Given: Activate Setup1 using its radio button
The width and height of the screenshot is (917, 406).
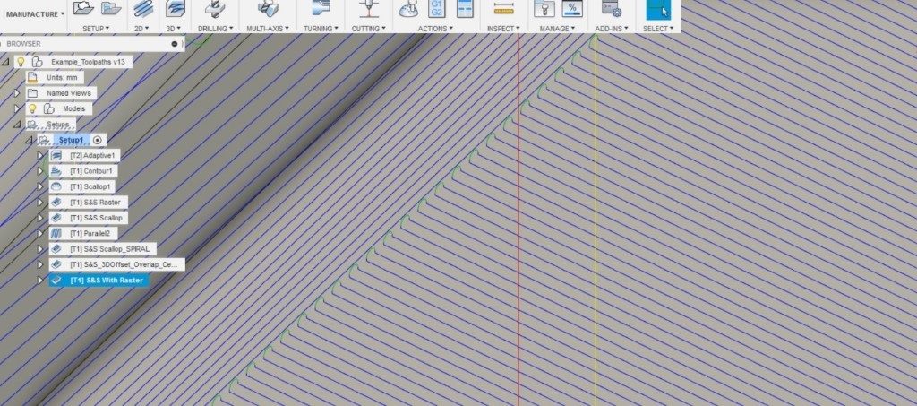Looking at the screenshot, I should pos(98,140).
